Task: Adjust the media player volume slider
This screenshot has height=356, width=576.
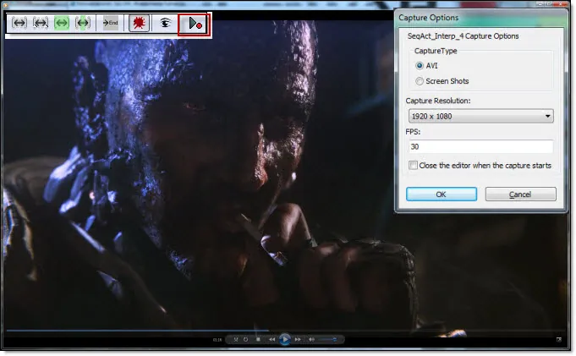Action: click(x=327, y=339)
